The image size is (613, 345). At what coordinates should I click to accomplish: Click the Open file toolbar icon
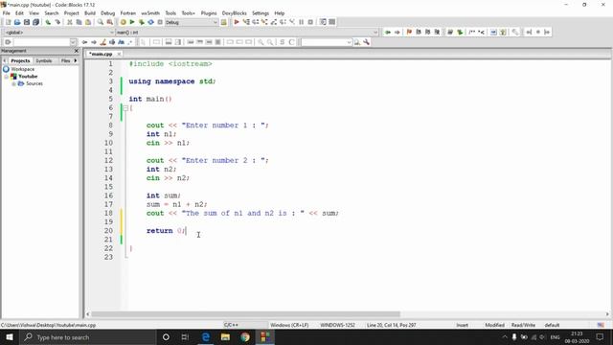(17, 22)
